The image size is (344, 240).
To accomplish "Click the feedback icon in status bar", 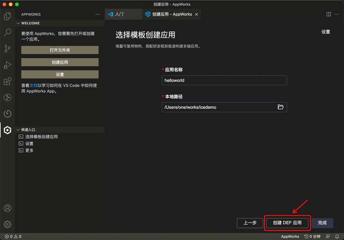I will (328, 237).
